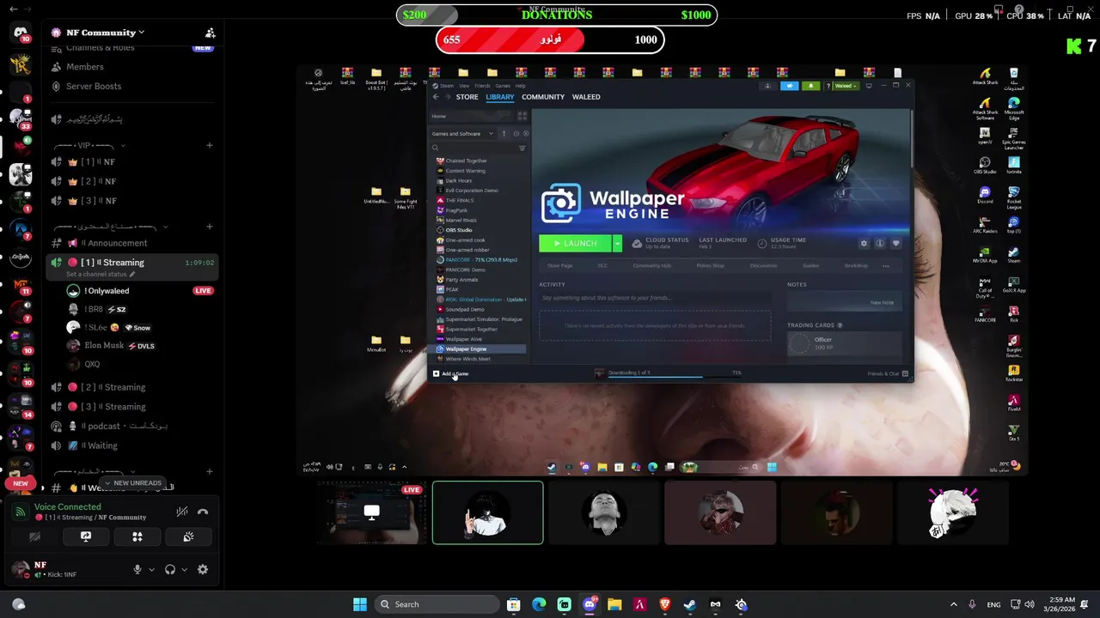This screenshot has height=618, width=1100.
Task: Select the green-highlighted speaking participant tile
Action: coord(487,512)
